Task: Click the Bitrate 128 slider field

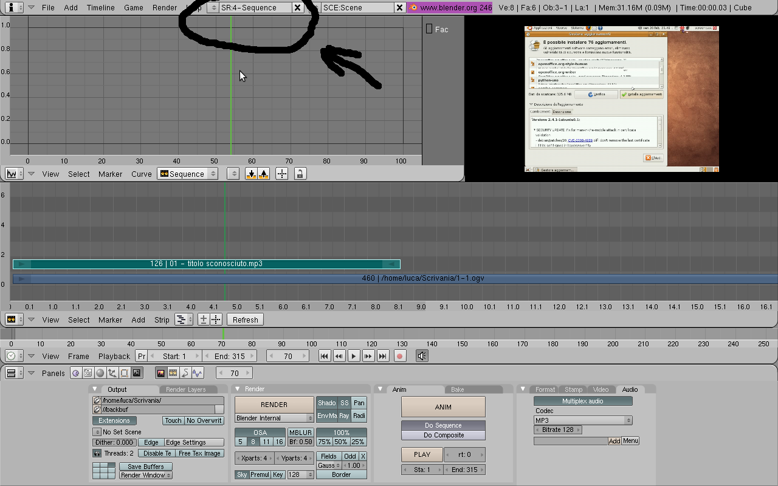Action: [558, 430]
